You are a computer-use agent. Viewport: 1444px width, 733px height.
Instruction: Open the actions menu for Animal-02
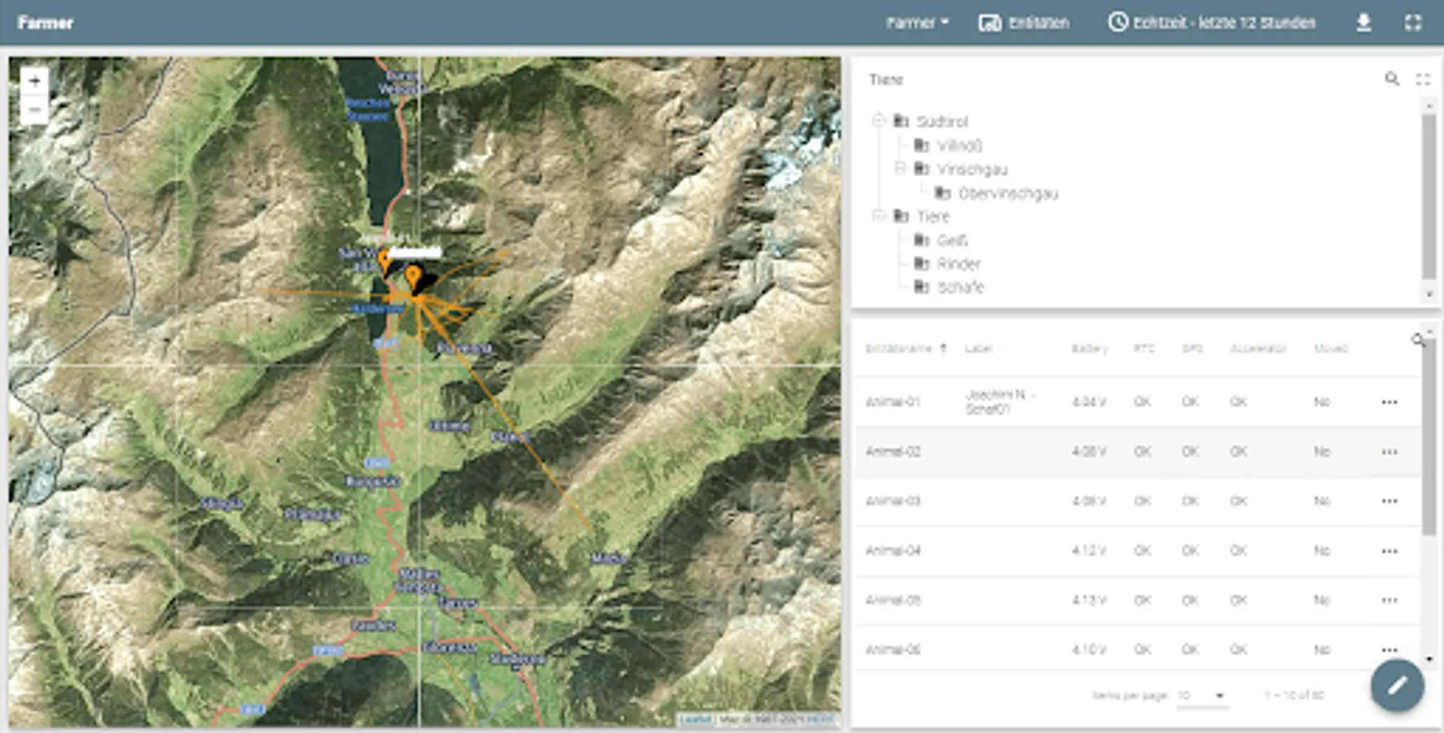pos(1389,452)
